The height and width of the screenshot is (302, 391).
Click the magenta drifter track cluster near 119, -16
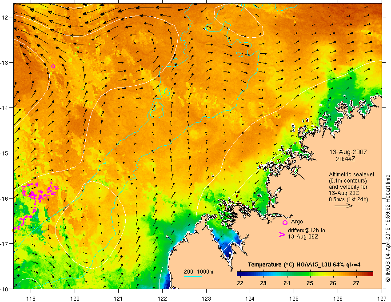coord(40,191)
